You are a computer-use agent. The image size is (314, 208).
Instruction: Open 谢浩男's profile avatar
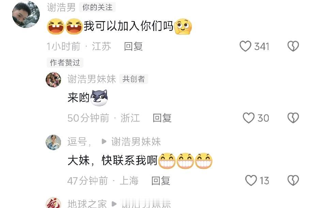tap(26, 14)
